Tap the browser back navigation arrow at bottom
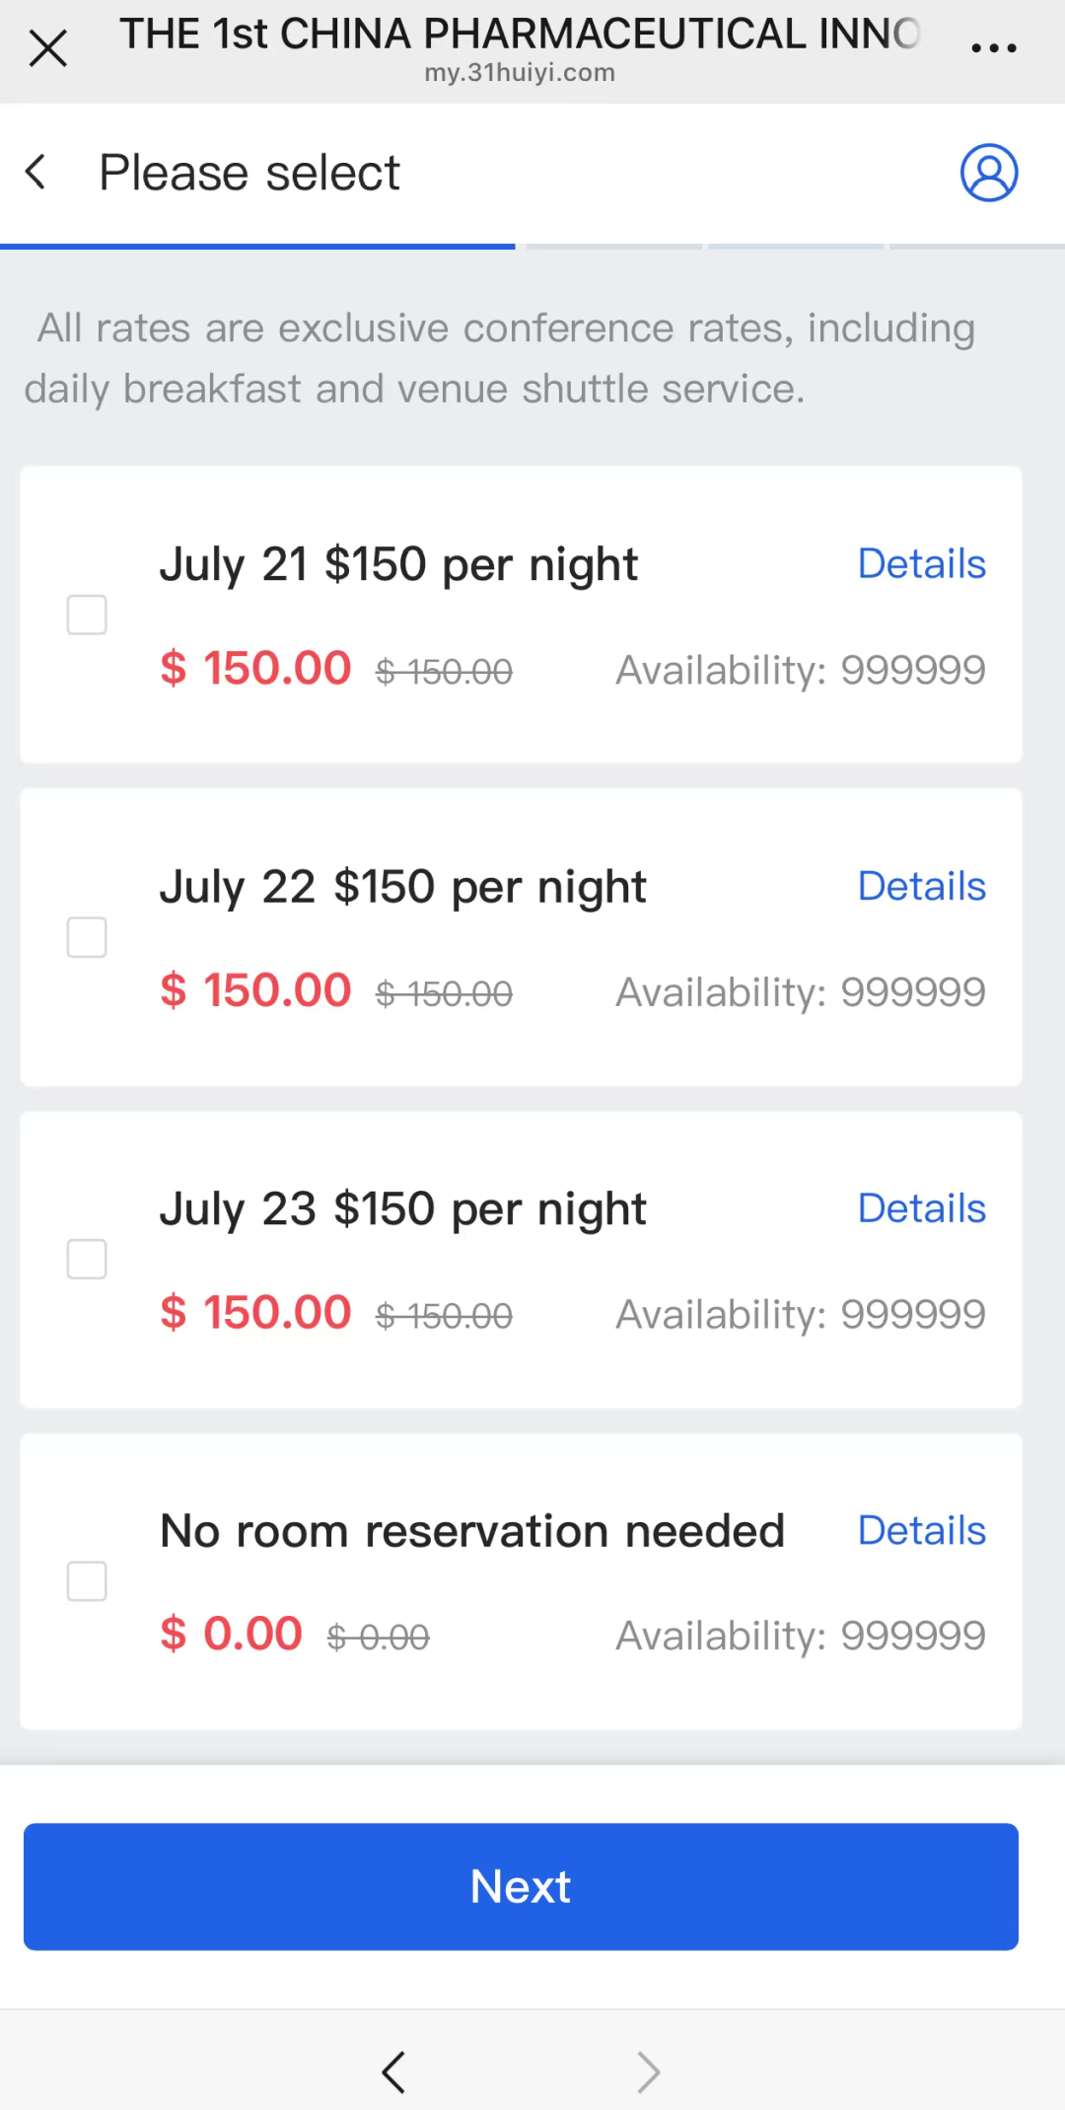 [x=393, y=2072]
